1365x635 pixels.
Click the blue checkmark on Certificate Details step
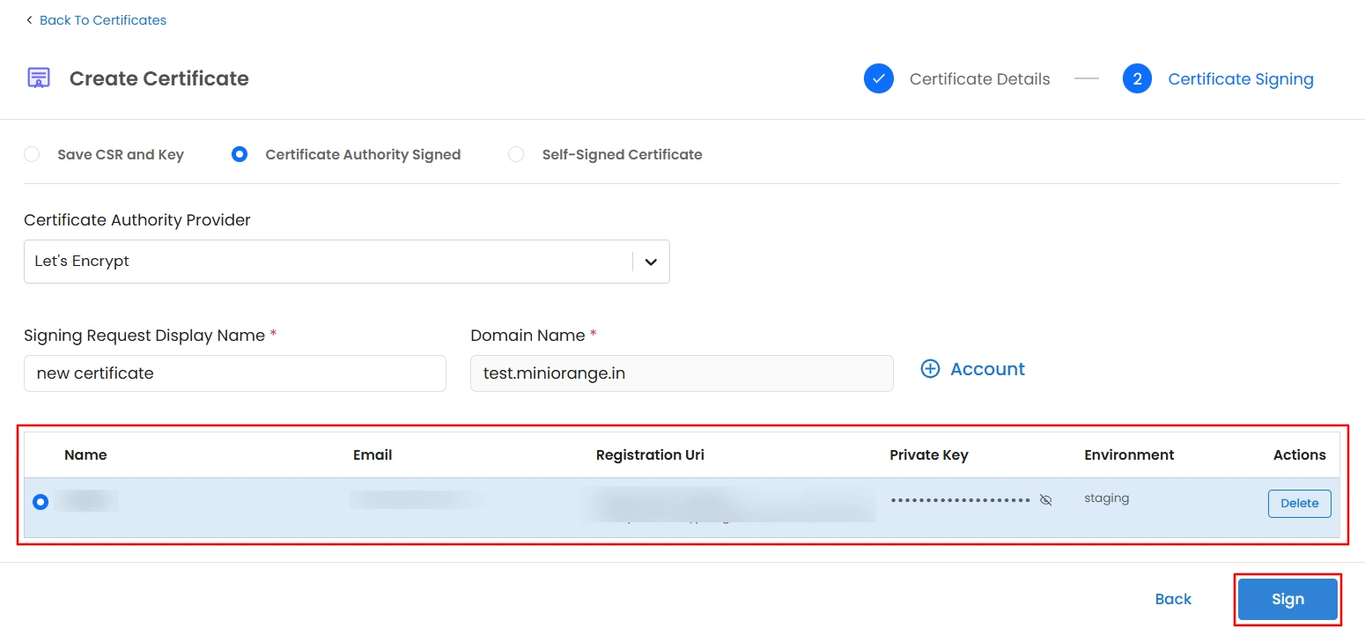(x=878, y=78)
